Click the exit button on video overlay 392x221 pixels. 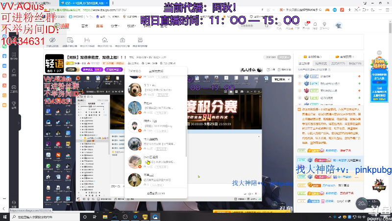click(x=282, y=79)
